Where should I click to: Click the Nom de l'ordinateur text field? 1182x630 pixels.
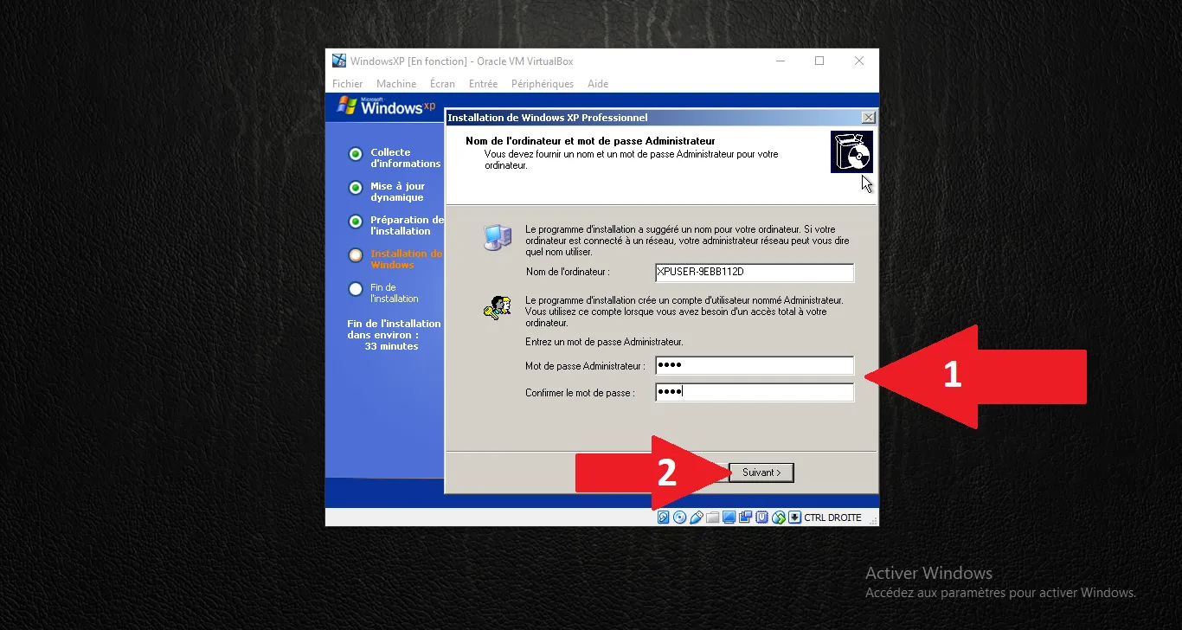tap(754, 273)
